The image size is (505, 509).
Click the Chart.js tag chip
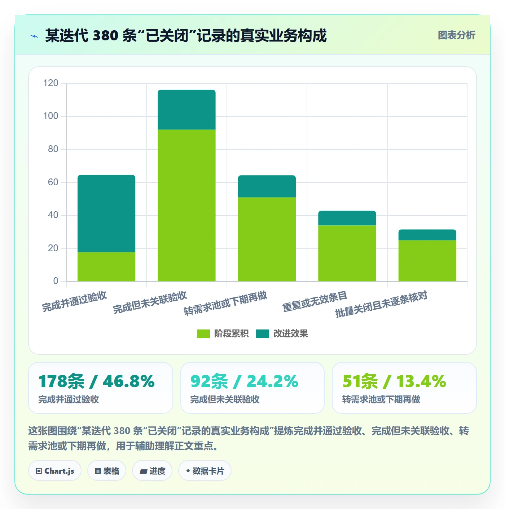[55, 471]
